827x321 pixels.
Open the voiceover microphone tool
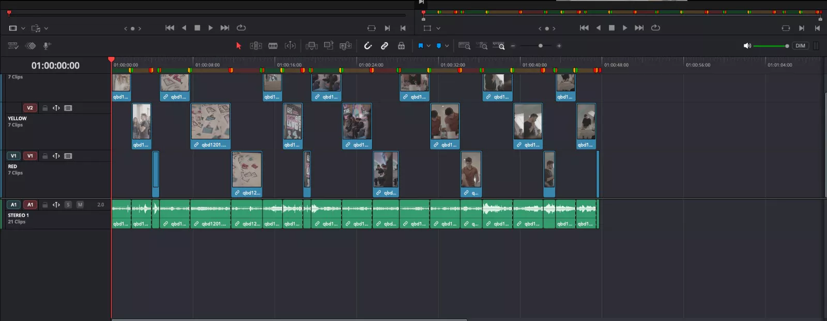tap(47, 46)
